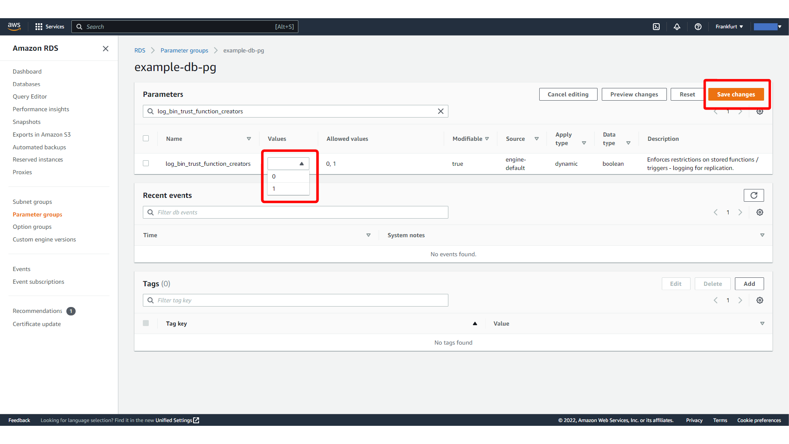This screenshot has width=789, height=444.
Task: Sort tags by Value column arrow
Action: click(762, 323)
